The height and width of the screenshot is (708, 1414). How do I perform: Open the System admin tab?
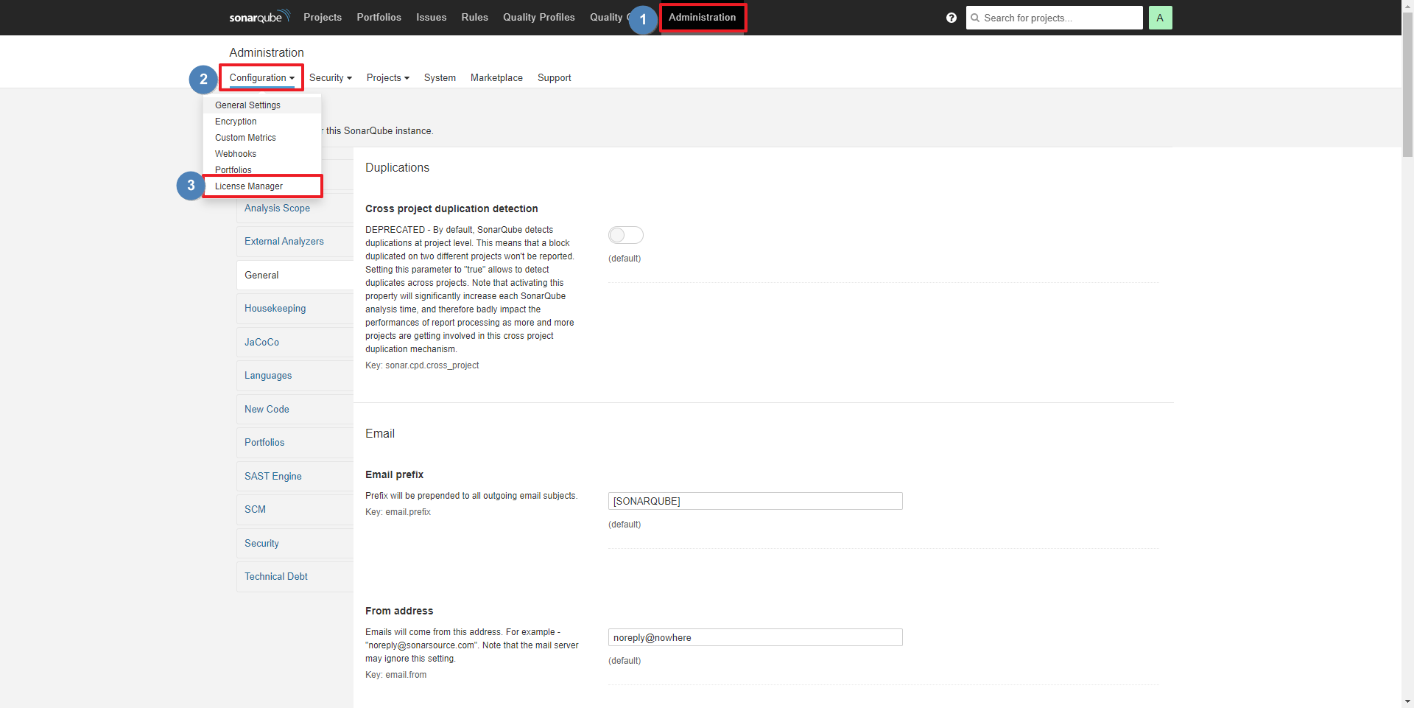click(x=440, y=77)
